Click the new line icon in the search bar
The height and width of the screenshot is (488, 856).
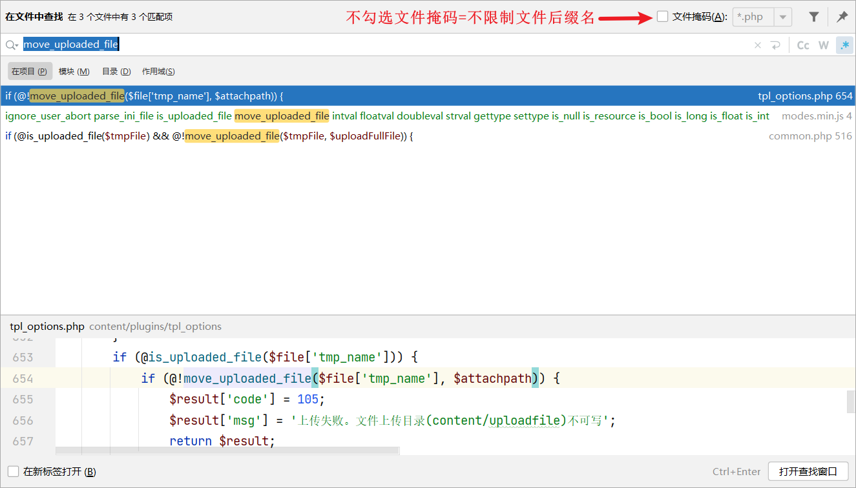pos(775,45)
